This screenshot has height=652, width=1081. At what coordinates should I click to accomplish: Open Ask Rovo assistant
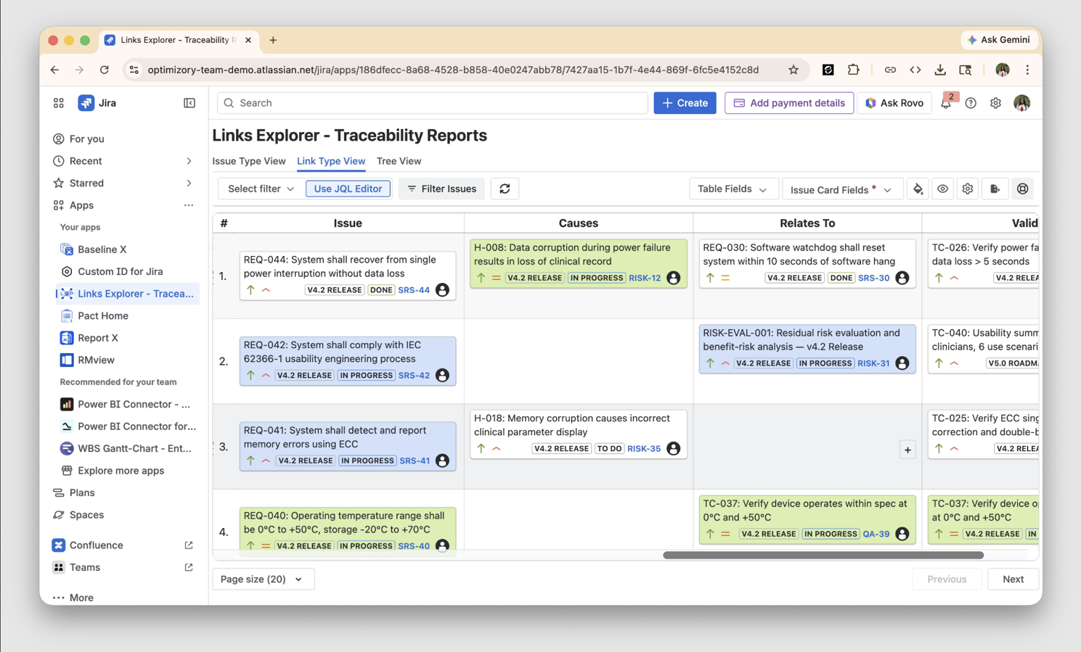894,103
